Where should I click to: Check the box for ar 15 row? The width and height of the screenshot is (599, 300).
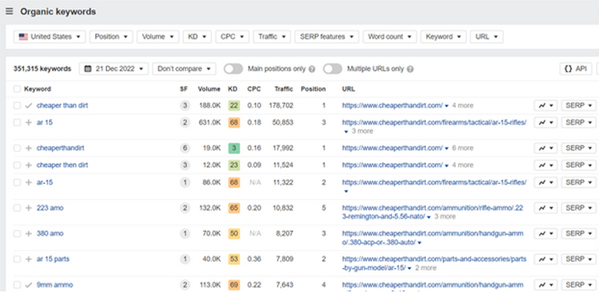tap(16, 123)
